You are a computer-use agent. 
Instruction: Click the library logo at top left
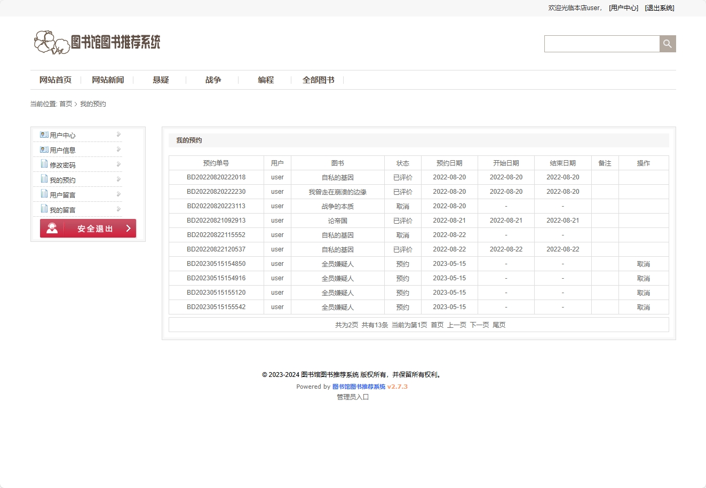click(98, 42)
